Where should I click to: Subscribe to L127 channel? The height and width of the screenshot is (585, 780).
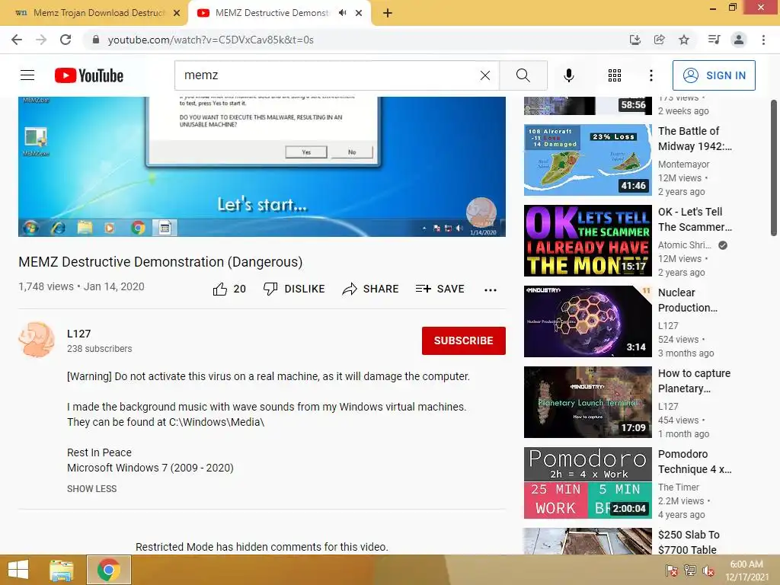point(464,340)
